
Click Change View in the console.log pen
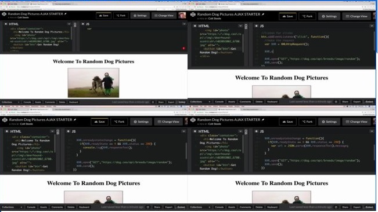(x=168, y=122)
